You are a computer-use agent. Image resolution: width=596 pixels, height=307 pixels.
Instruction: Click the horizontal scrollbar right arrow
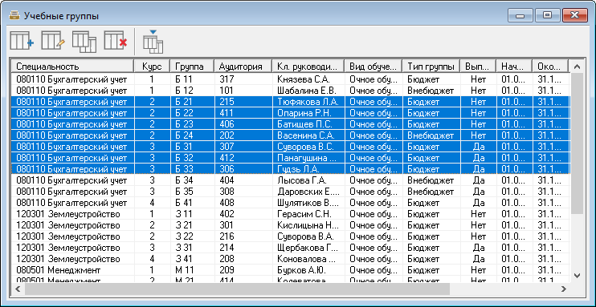pos(564,289)
